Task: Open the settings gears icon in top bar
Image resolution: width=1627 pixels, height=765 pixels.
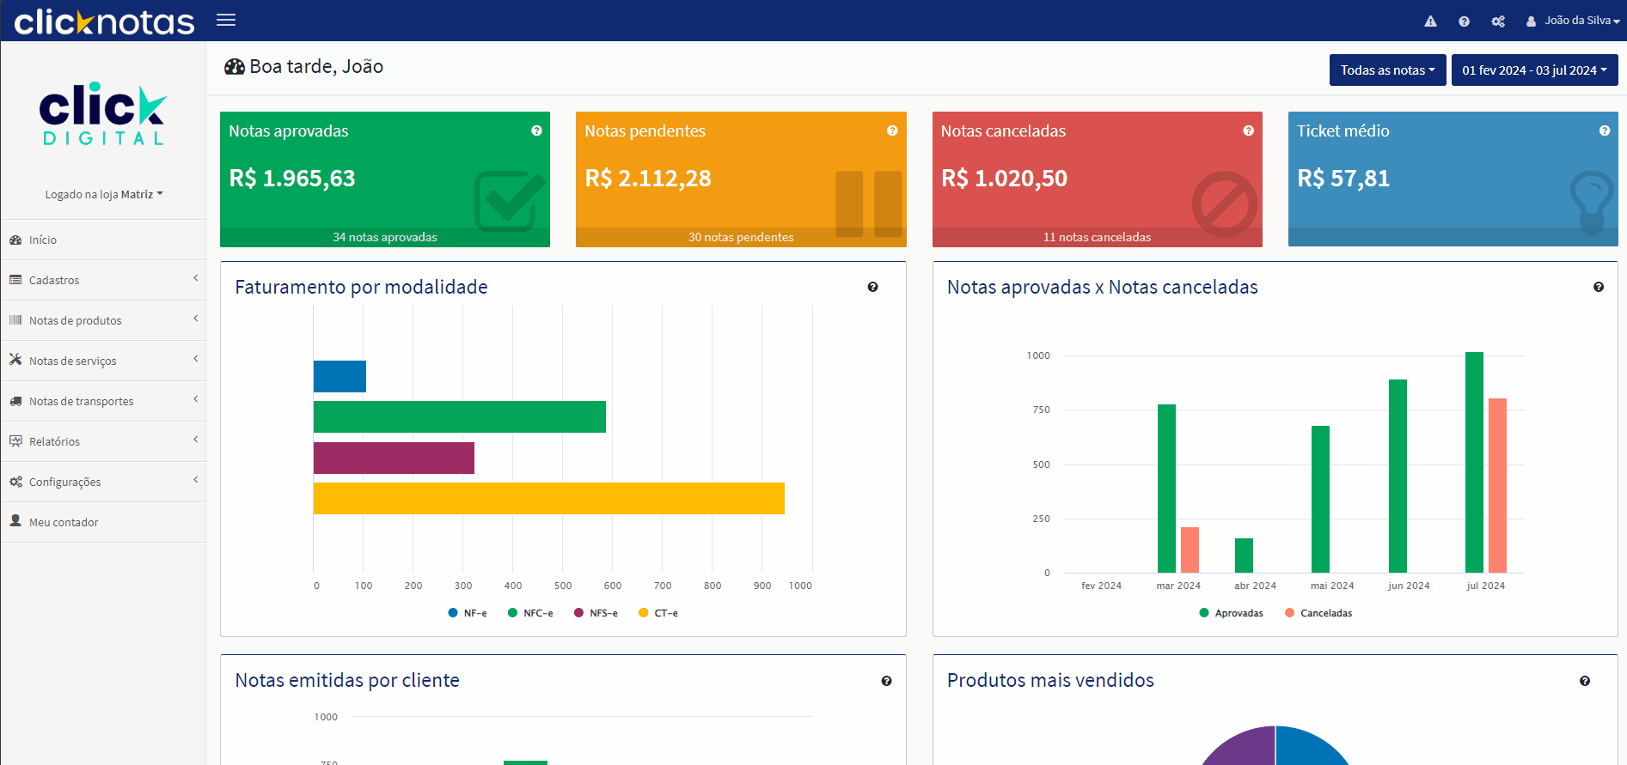Action: click(x=1498, y=21)
